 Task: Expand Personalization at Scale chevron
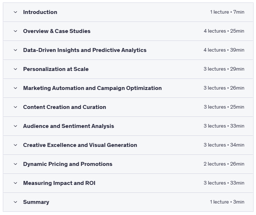pyautogui.click(x=15, y=69)
